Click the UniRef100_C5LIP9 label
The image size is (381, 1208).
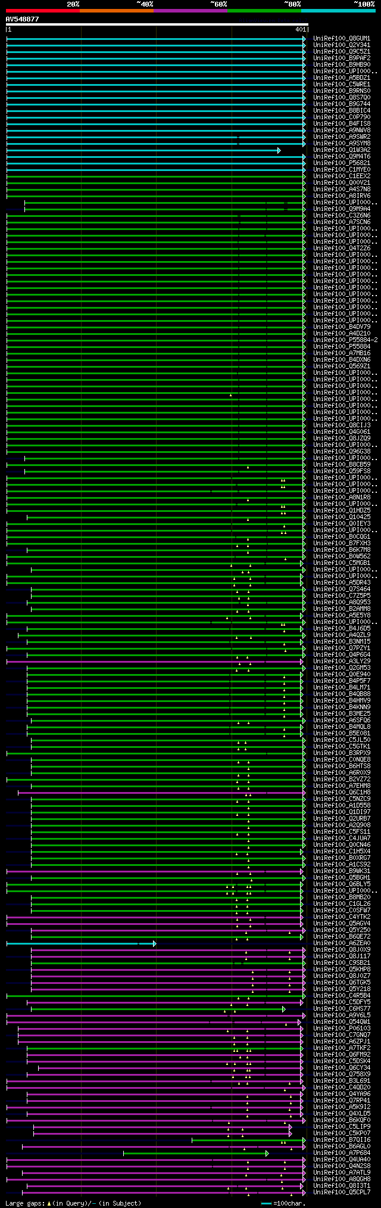[342, 1127]
